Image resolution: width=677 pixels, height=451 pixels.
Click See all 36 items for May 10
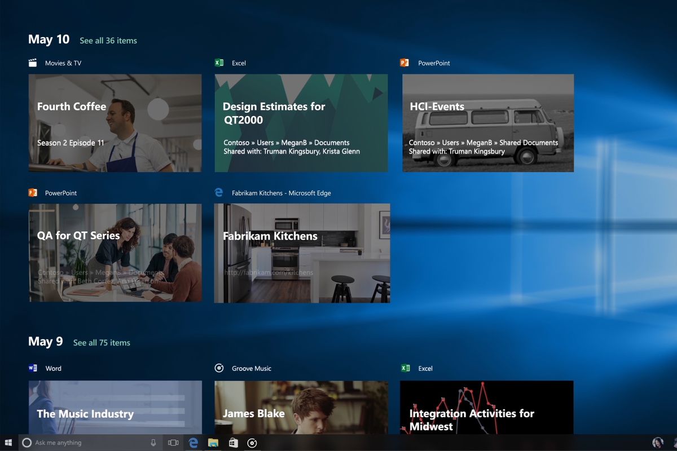point(108,41)
